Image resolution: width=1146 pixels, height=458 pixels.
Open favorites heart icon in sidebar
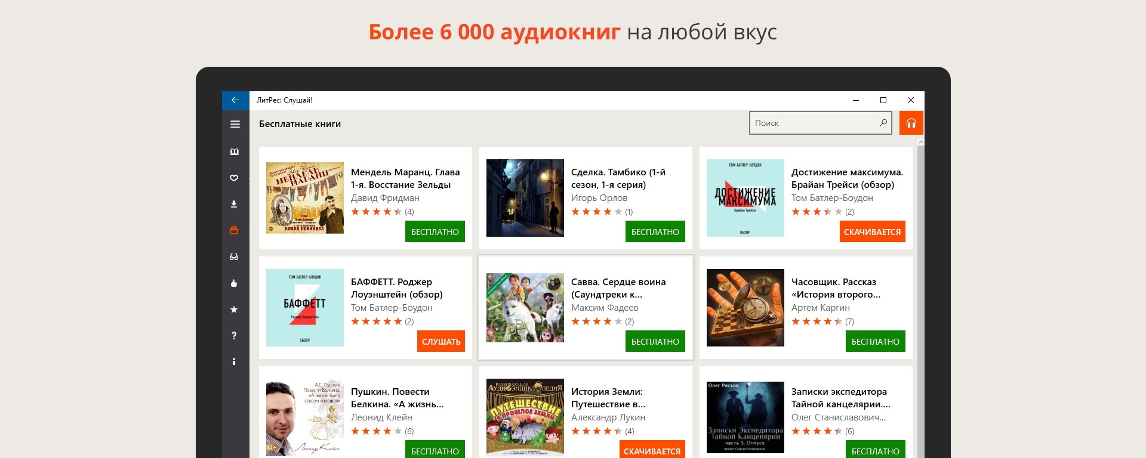pyautogui.click(x=235, y=178)
